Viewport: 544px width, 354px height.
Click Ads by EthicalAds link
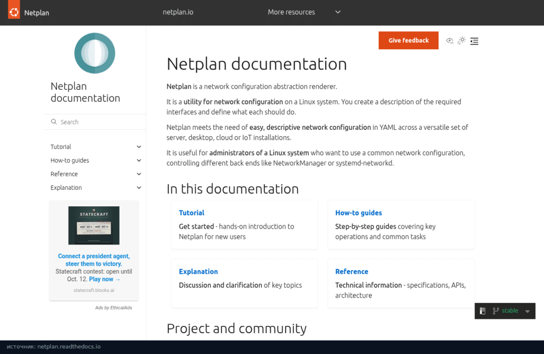click(114, 308)
